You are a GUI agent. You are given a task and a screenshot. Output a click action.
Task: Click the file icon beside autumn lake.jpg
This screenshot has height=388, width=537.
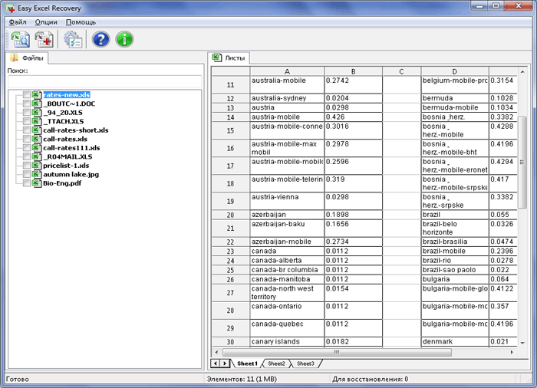[x=35, y=174]
